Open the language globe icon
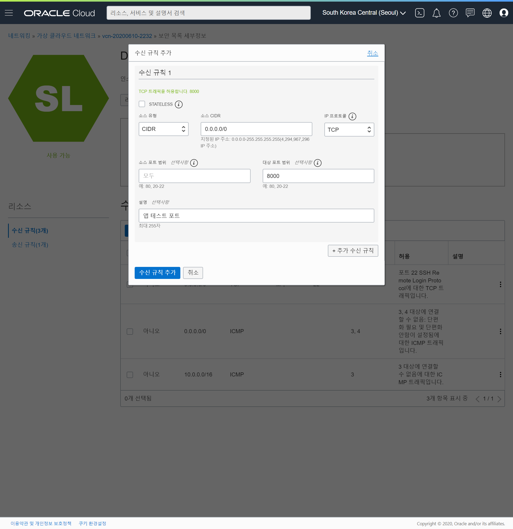Viewport: 513px width, 529px height. [487, 13]
